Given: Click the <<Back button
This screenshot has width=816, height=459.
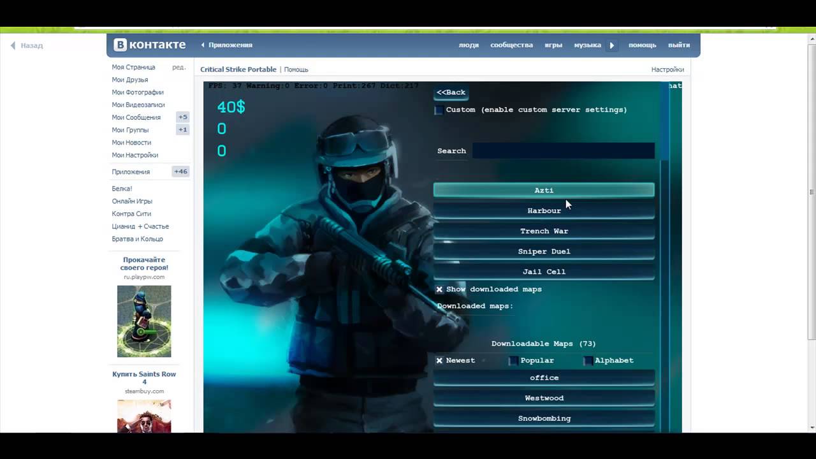Looking at the screenshot, I should coord(451,92).
